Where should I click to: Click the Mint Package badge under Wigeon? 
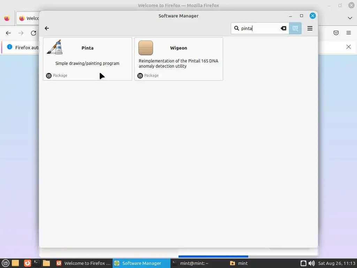pyautogui.click(x=148, y=75)
